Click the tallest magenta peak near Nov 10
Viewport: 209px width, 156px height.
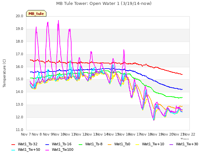(x=58, y=21)
